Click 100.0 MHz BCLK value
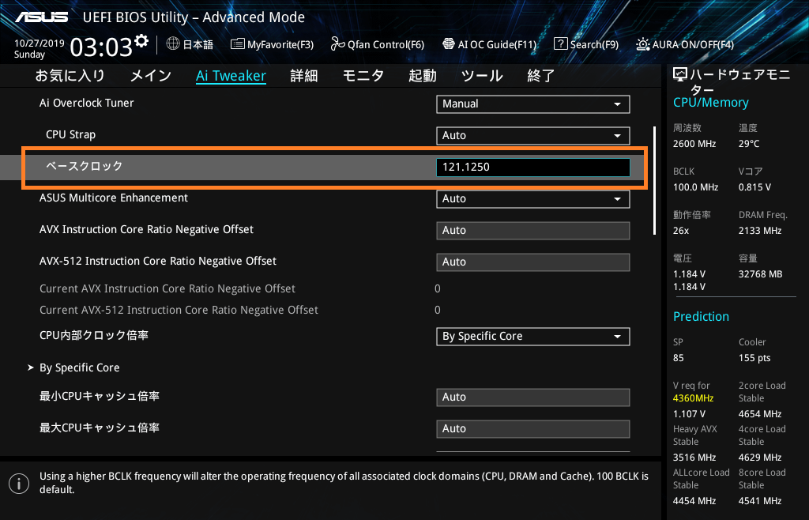This screenshot has height=520, width=809. (x=695, y=187)
